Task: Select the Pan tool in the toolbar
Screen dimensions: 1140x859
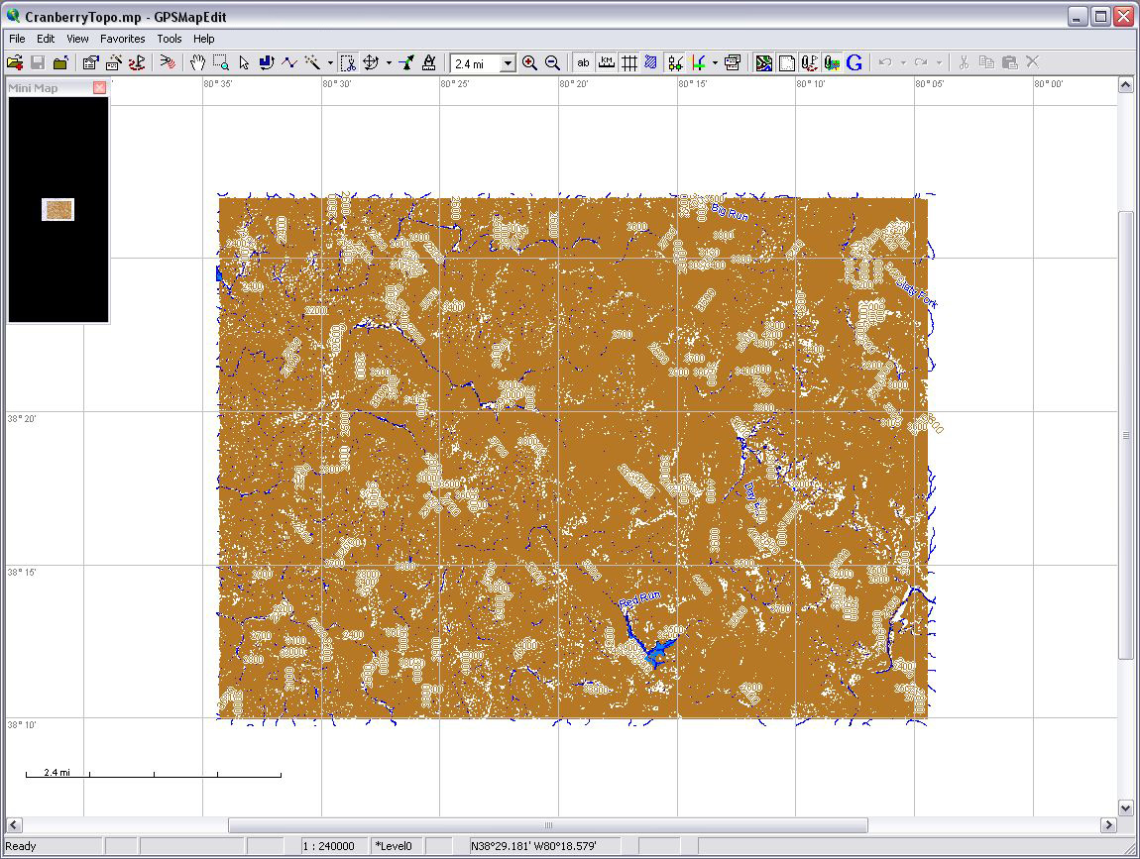Action: tap(198, 62)
